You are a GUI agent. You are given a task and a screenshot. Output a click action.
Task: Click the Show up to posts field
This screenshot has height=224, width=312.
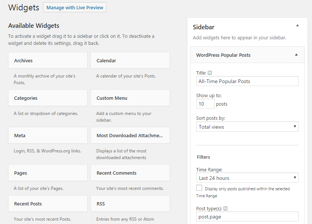tap(206, 104)
